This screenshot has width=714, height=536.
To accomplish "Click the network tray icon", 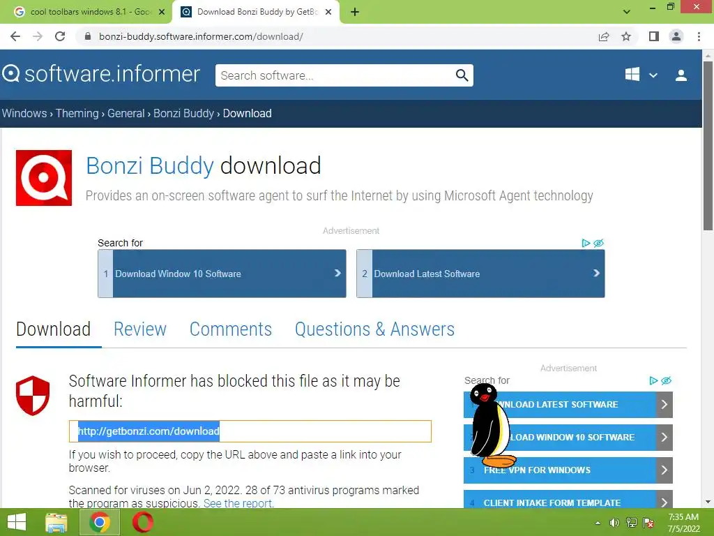I will coord(632,523).
